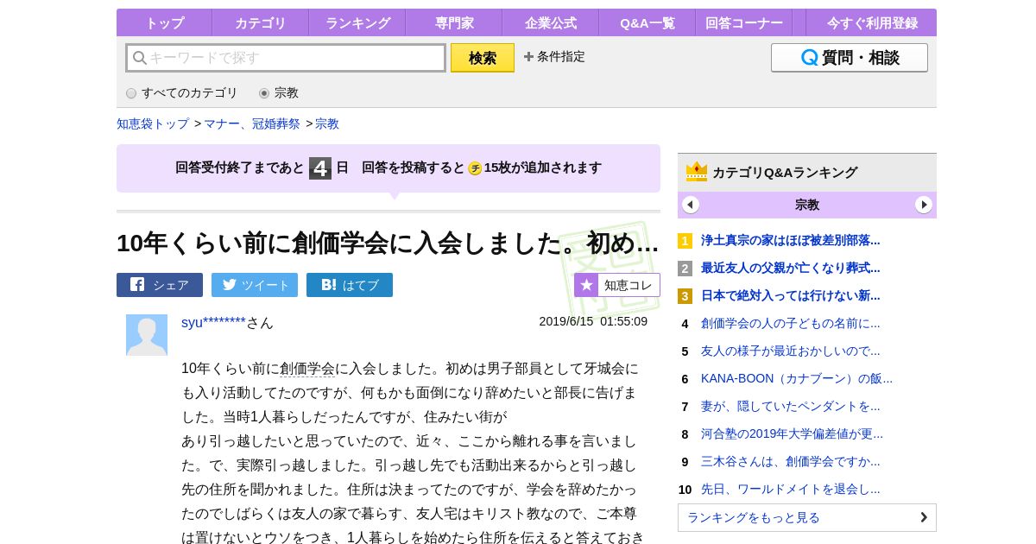Select 宗教 category radio button

(264, 93)
